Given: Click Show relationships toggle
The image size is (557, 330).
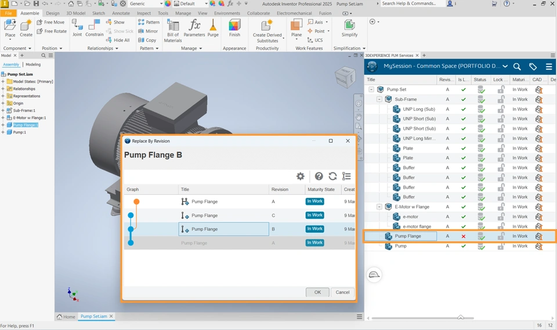Looking at the screenshot, I should 115,22.
